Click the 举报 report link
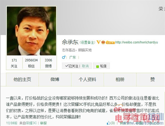This screenshot has height=126, width=165. point(43,123)
